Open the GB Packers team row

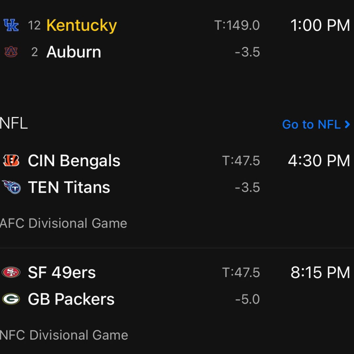(x=71, y=299)
